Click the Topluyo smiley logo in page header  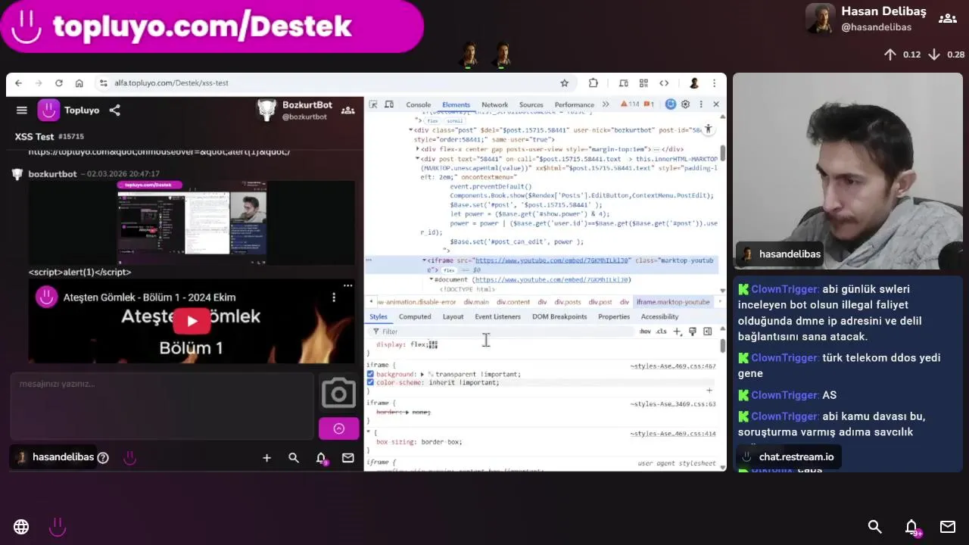coord(49,111)
